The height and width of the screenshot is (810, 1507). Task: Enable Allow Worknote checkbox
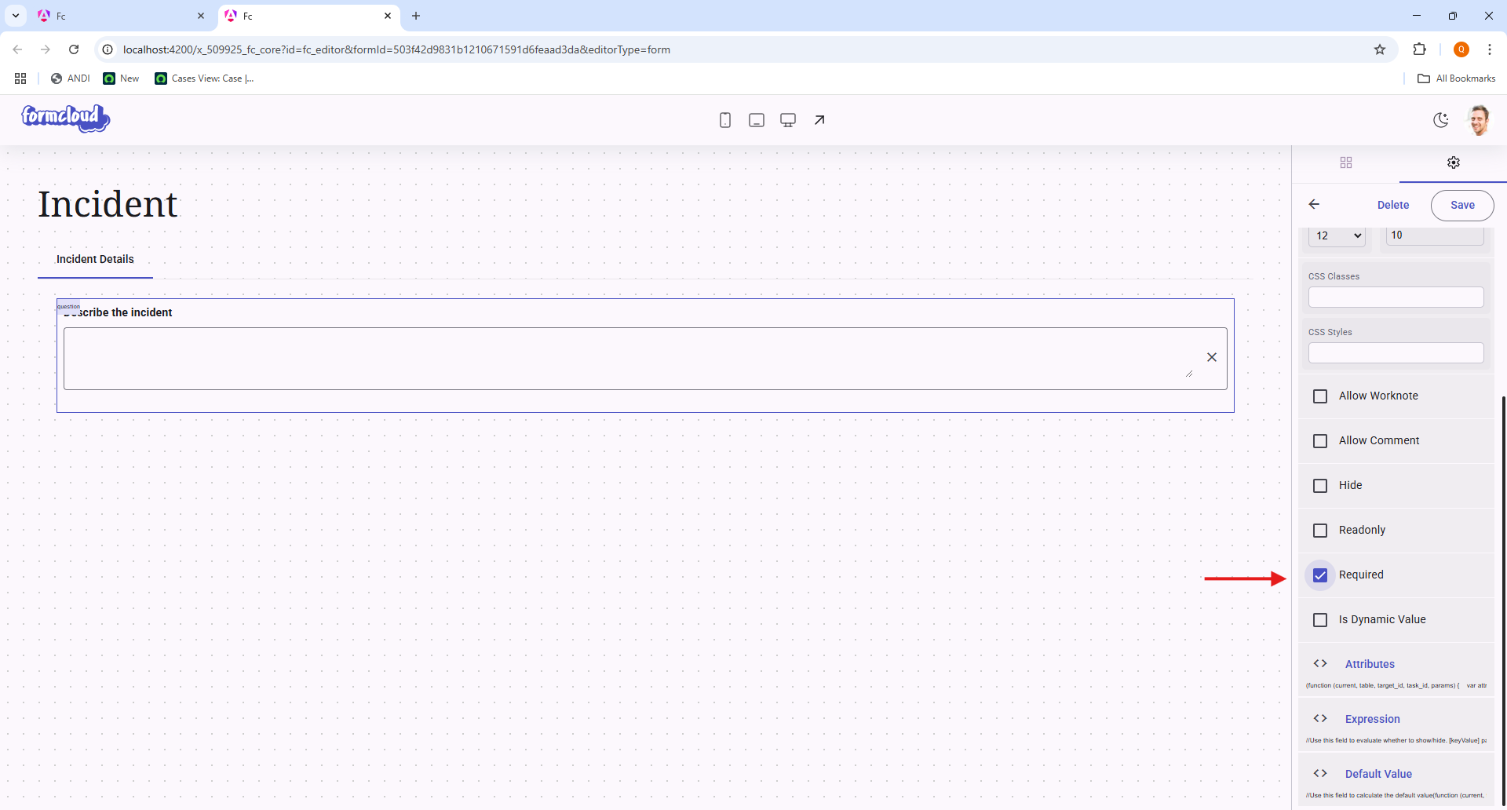click(1320, 396)
